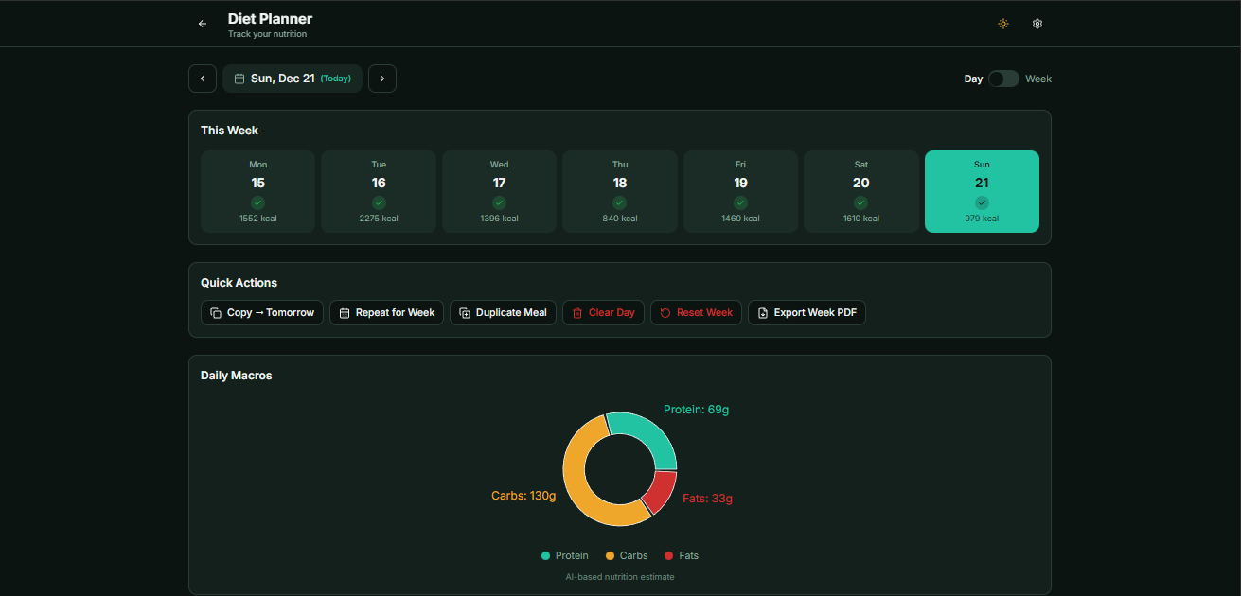Click the calendar icon on the date selector
Viewport: 1241px width, 596px height.
point(239,79)
